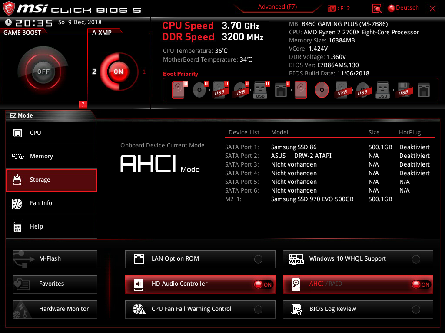Open the M-Flash utility
Image resolution: width=445 pixels, height=333 pixels.
(x=55, y=259)
